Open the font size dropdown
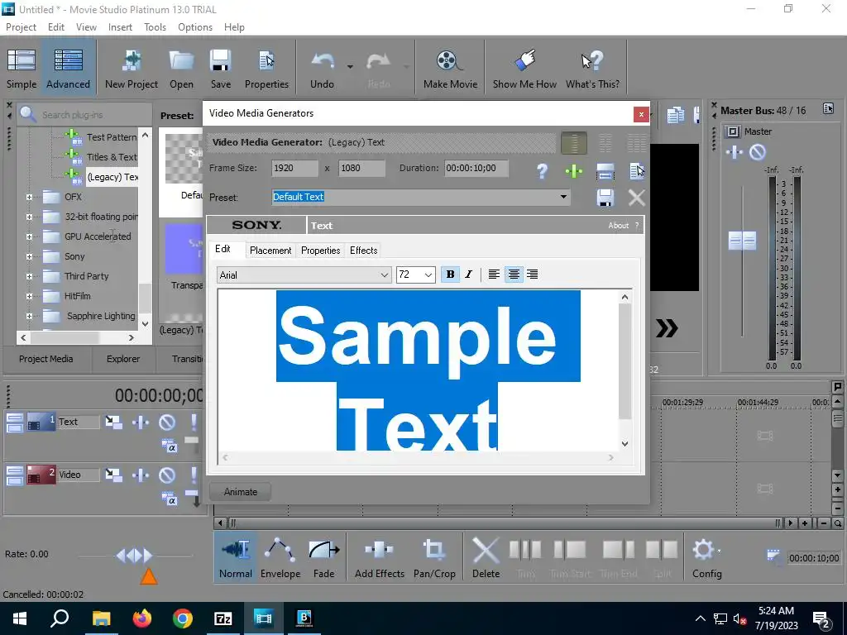This screenshot has height=635, width=847. (428, 275)
